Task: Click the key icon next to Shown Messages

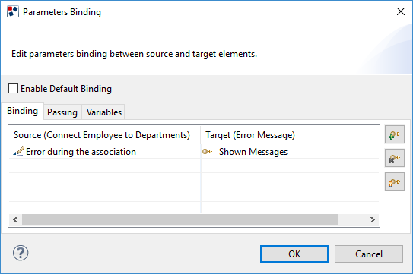Action: click(208, 152)
